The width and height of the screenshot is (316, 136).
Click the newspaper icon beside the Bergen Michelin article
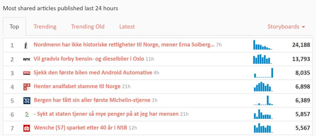pyautogui.click(x=27, y=101)
